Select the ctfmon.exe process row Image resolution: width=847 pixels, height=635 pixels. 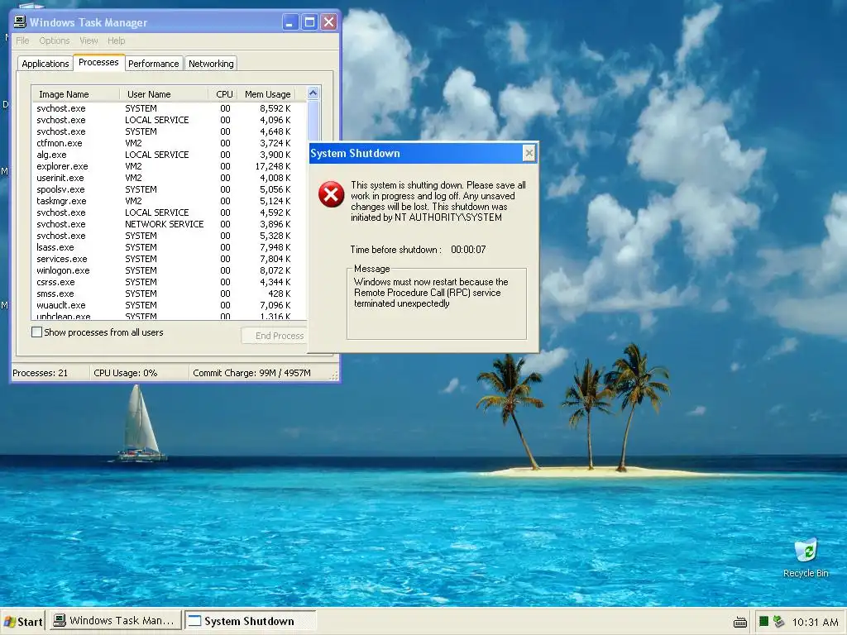[x=169, y=143]
